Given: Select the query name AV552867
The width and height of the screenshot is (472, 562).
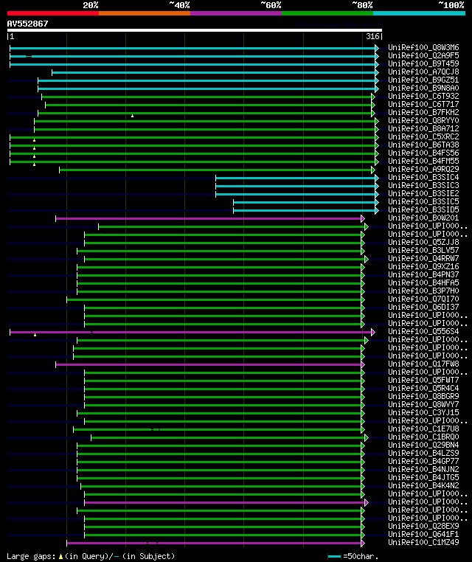Looking at the screenshot, I should (x=27, y=24).
